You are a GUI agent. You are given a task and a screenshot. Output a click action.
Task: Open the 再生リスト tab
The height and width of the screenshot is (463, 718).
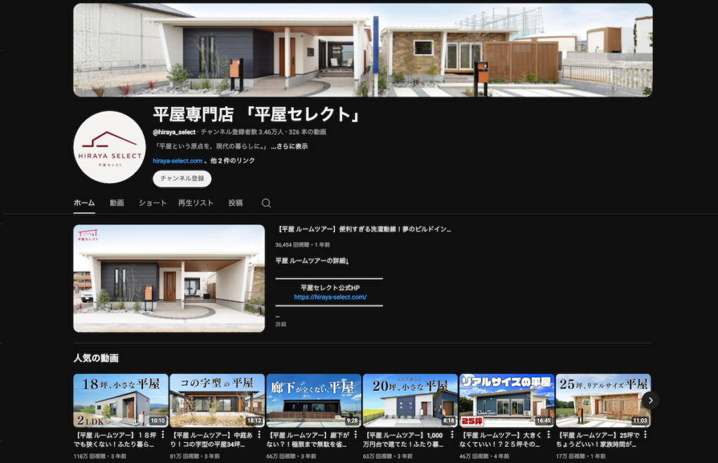[196, 203]
